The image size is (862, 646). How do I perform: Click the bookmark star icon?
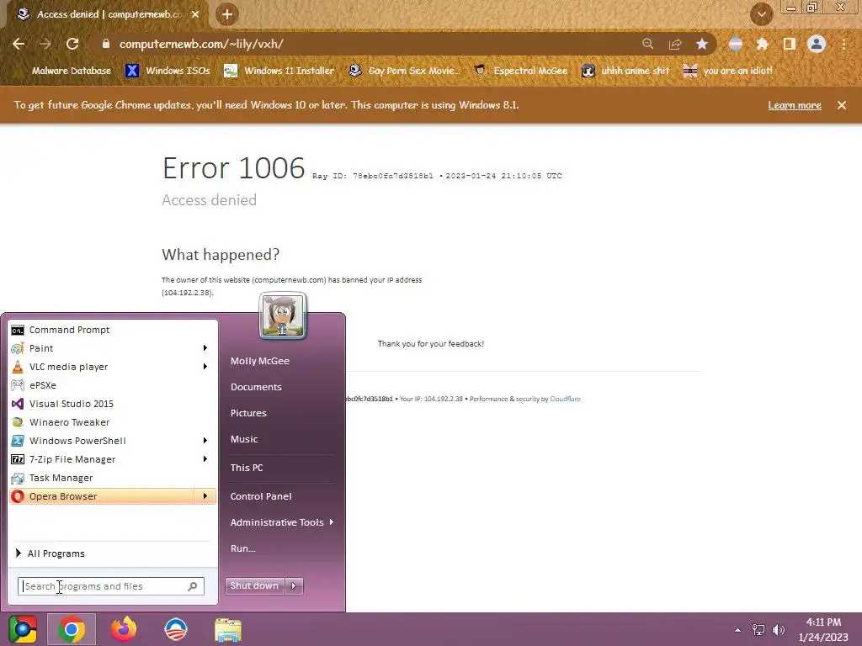pos(702,44)
